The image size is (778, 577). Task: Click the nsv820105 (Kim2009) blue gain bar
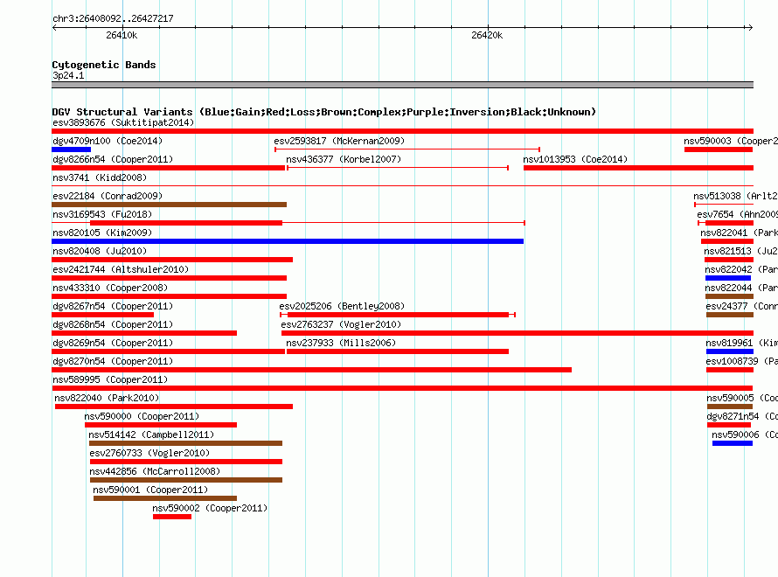coord(288,241)
